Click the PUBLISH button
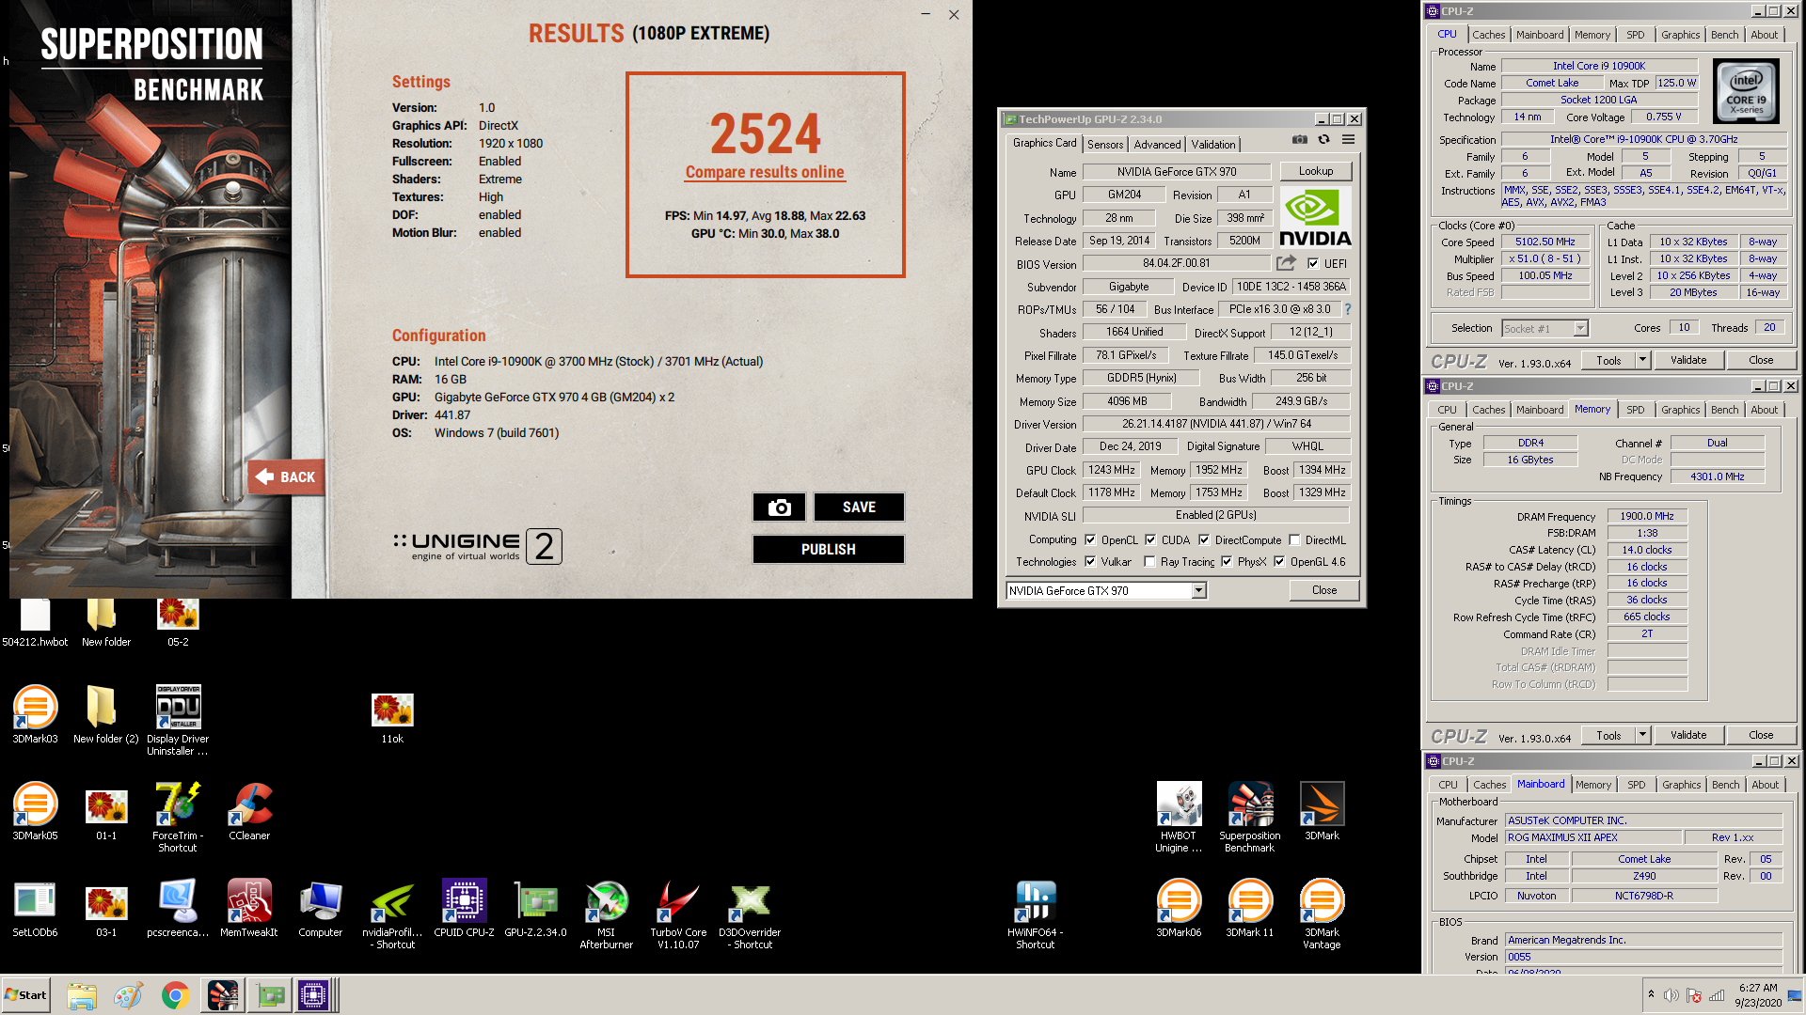This screenshot has width=1806, height=1015. [828, 550]
